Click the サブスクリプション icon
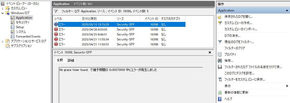 tap(8, 46)
